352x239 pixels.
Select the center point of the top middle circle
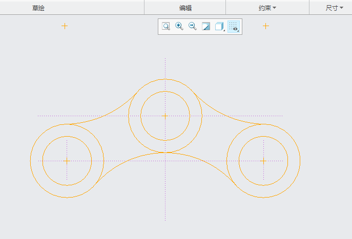tap(165, 116)
